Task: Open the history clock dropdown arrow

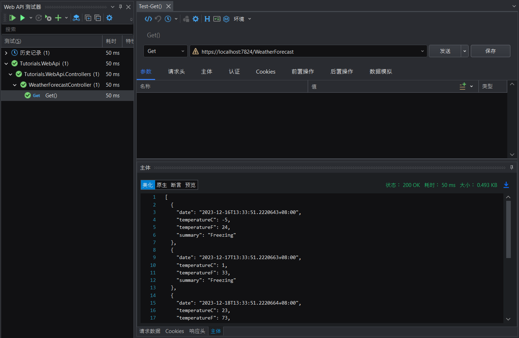Action: tap(176, 19)
